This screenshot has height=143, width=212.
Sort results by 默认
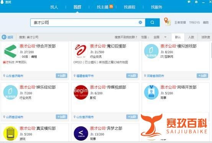point(178,37)
